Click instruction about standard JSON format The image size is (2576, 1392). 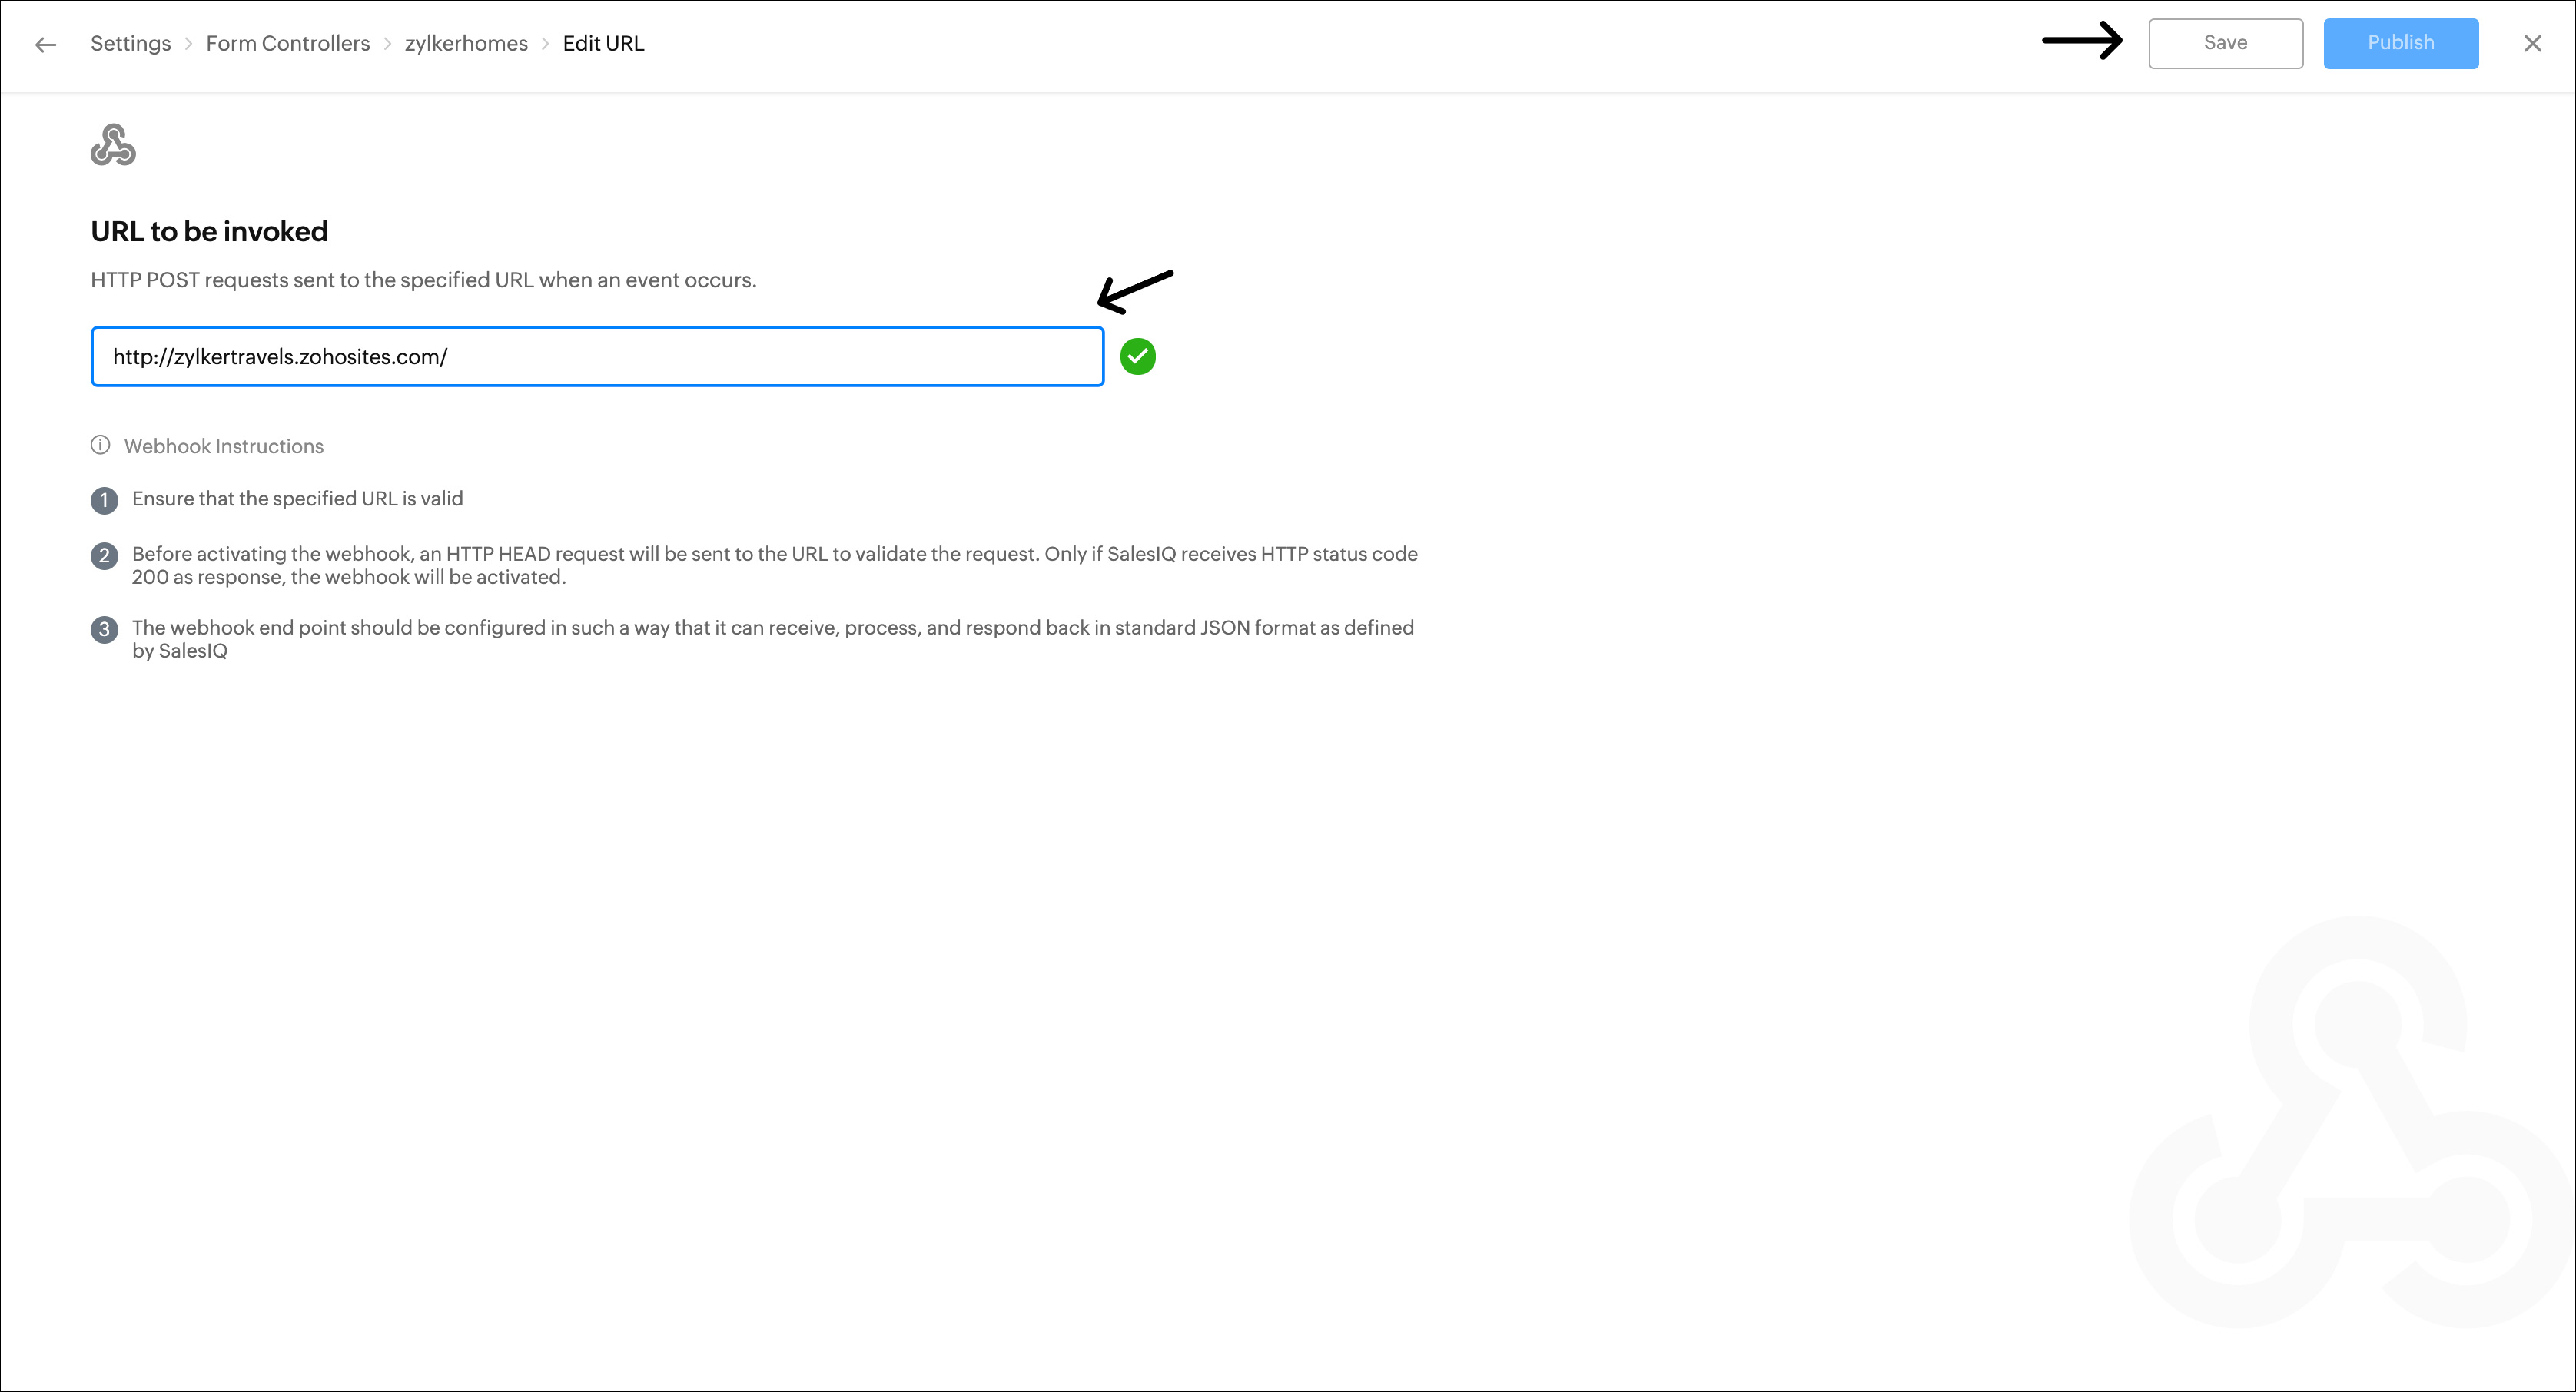(772, 640)
